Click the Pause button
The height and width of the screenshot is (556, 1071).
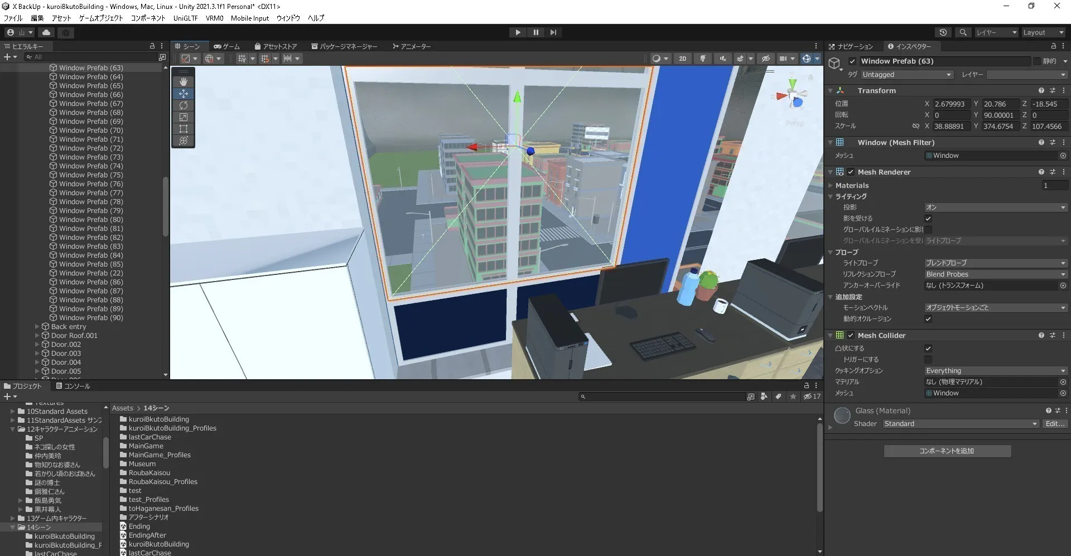pos(535,32)
